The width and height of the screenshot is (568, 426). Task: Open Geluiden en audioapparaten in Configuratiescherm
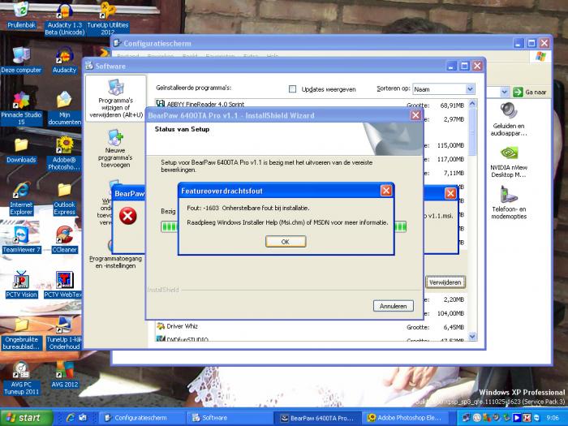[509, 119]
